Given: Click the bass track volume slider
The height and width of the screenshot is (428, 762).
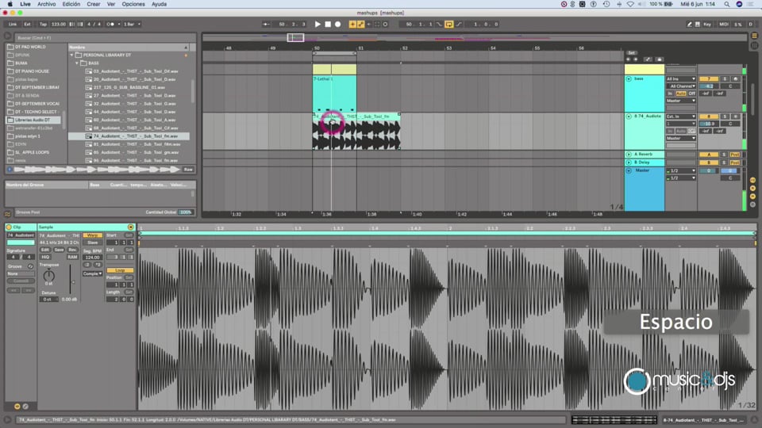Looking at the screenshot, I should [709, 86].
